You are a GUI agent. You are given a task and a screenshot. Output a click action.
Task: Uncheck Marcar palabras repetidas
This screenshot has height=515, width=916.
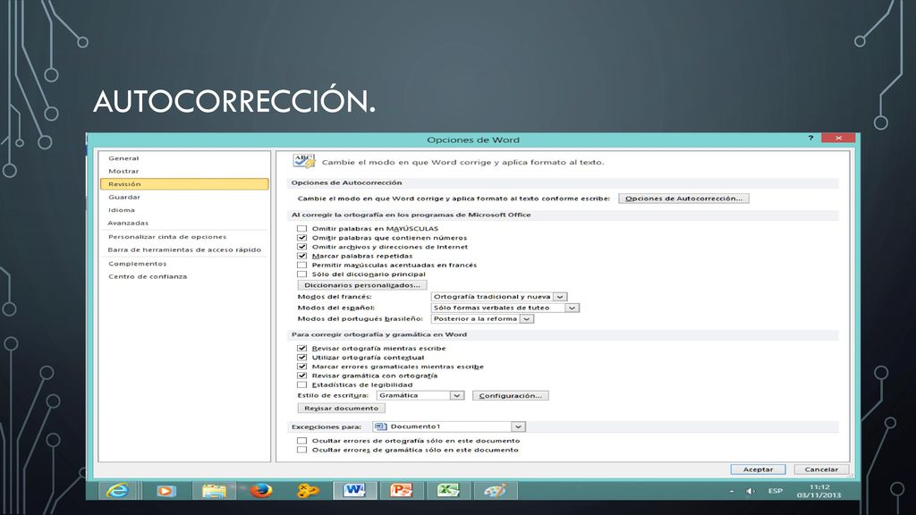click(302, 256)
